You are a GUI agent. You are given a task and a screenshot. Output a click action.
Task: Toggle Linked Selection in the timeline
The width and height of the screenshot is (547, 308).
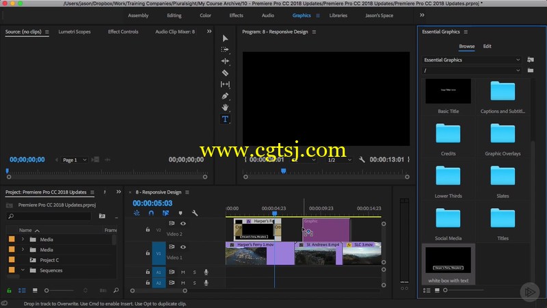tap(165, 213)
